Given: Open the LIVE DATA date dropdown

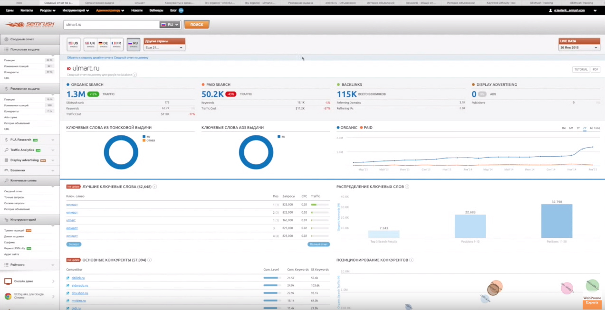Looking at the screenshot, I should tap(579, 47).
